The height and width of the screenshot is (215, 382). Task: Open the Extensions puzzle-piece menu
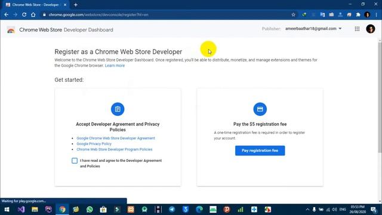click(x=358, y=14)
